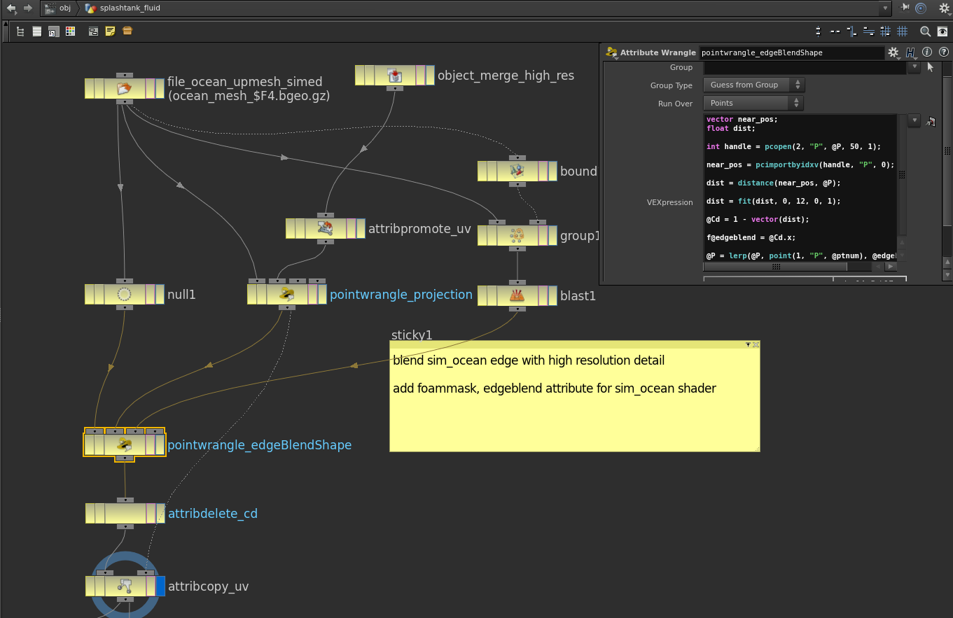The width and height of the screenshot is (953, 618).
Task: Click the attribpromote_uv node label
Action: tap(420, 229)
